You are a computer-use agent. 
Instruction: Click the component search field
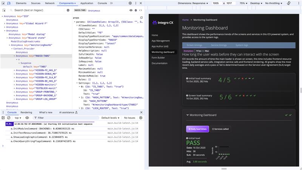(x=38, y=10)
